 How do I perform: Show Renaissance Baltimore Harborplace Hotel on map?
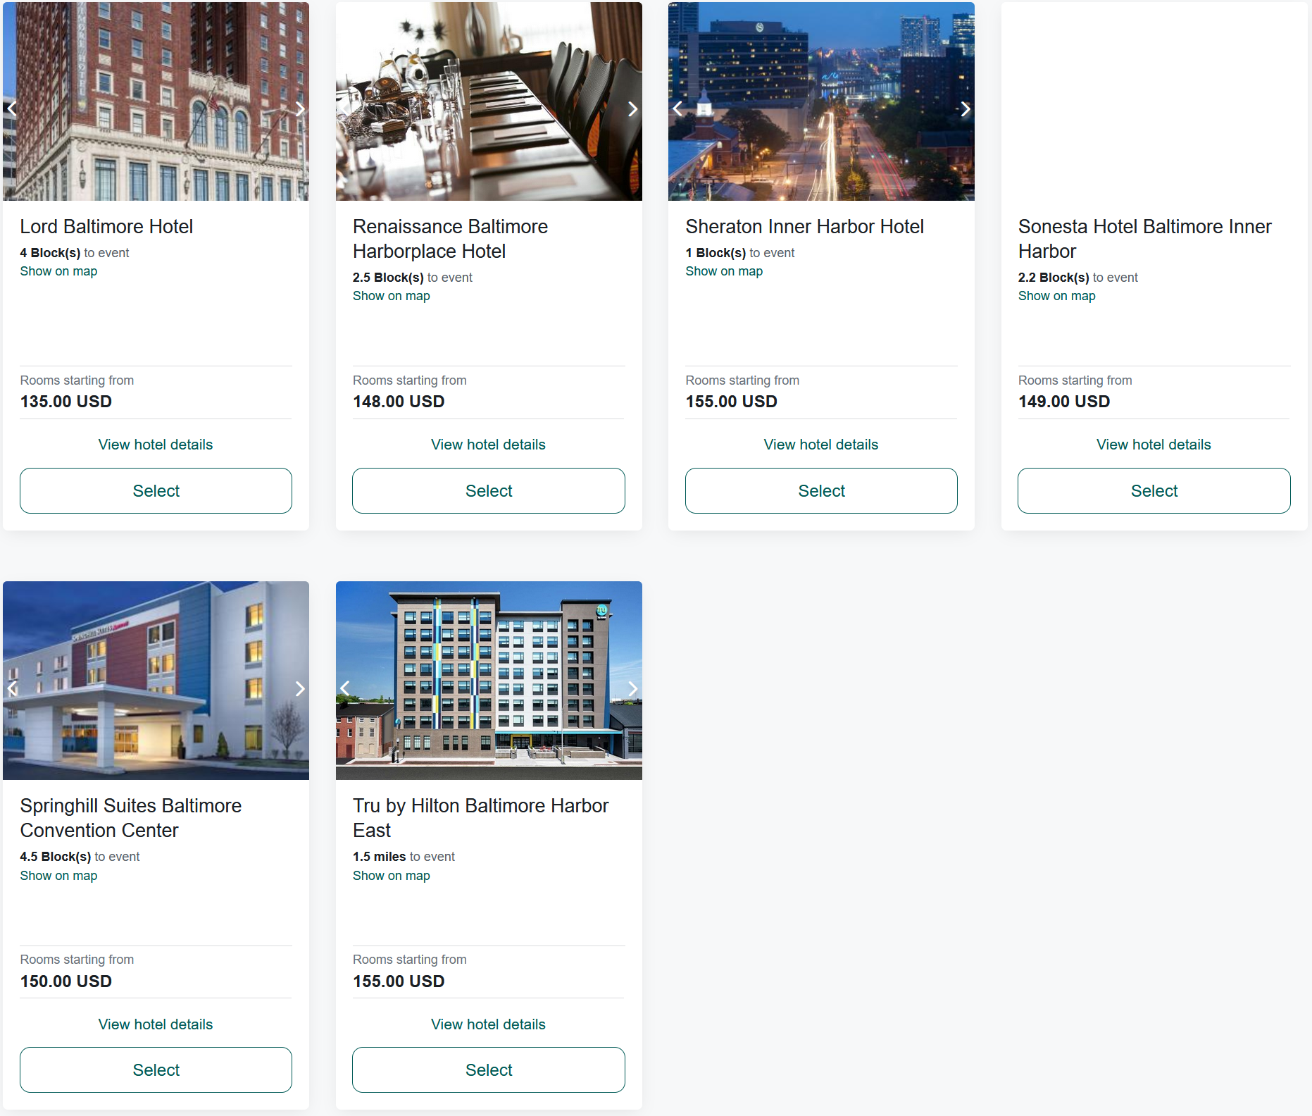click(391, 296)
